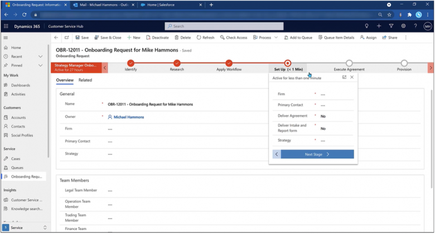
Task: Go back using the form back arrow
Action: [56, 37]
